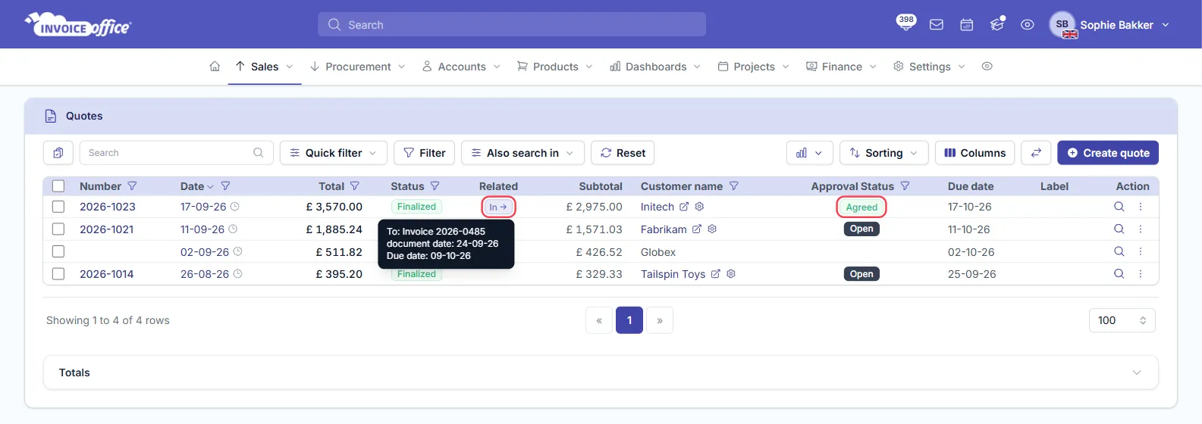Go to home icon in navigation bar
Viewport: 1202px width, 424px height.
215,67
